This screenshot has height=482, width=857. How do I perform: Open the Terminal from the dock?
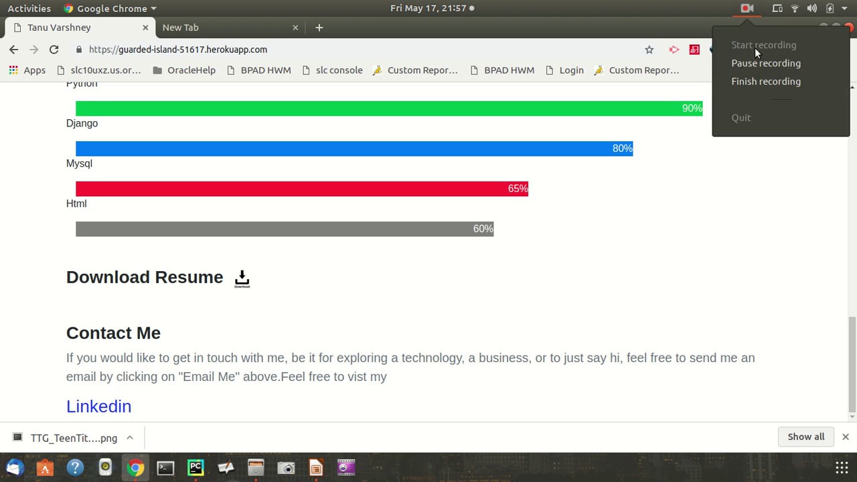[x=165, y=467]
